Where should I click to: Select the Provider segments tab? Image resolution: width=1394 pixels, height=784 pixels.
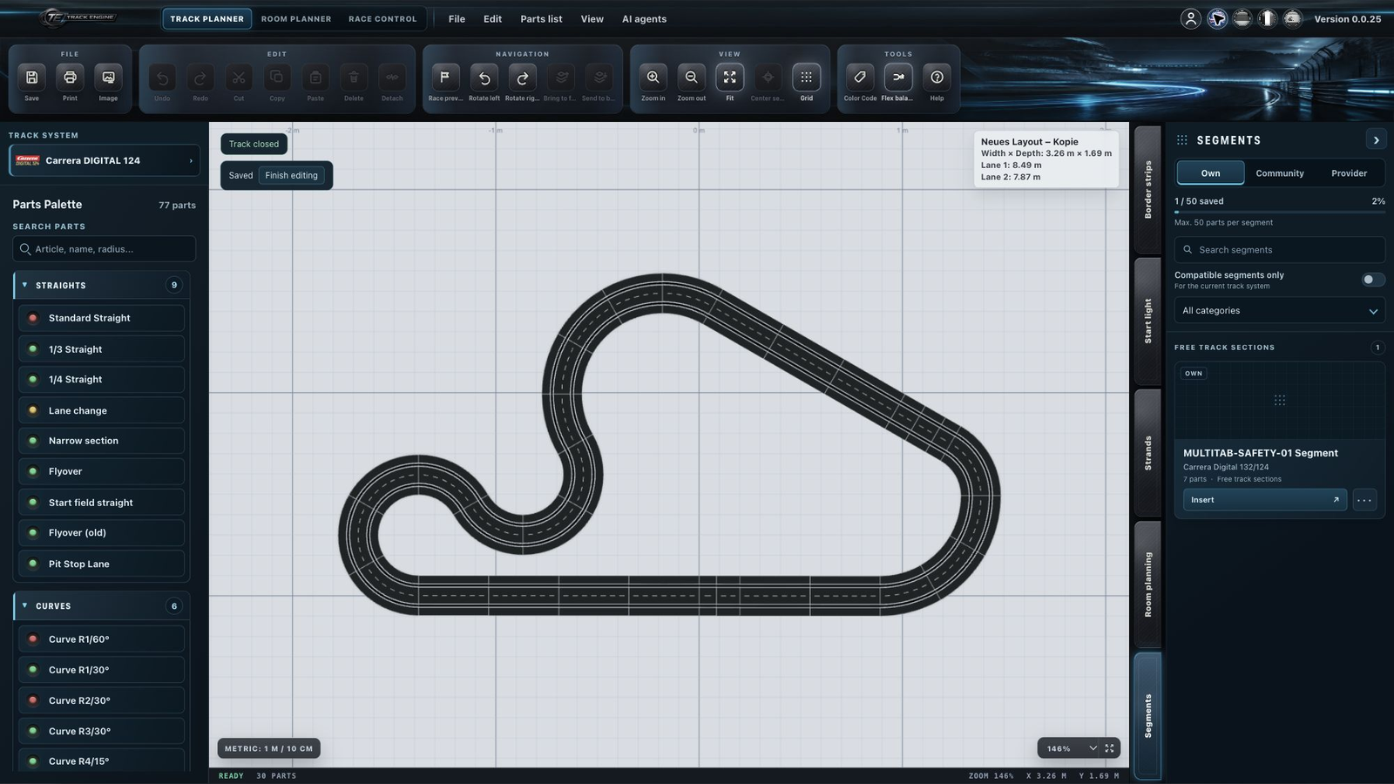1349,173
